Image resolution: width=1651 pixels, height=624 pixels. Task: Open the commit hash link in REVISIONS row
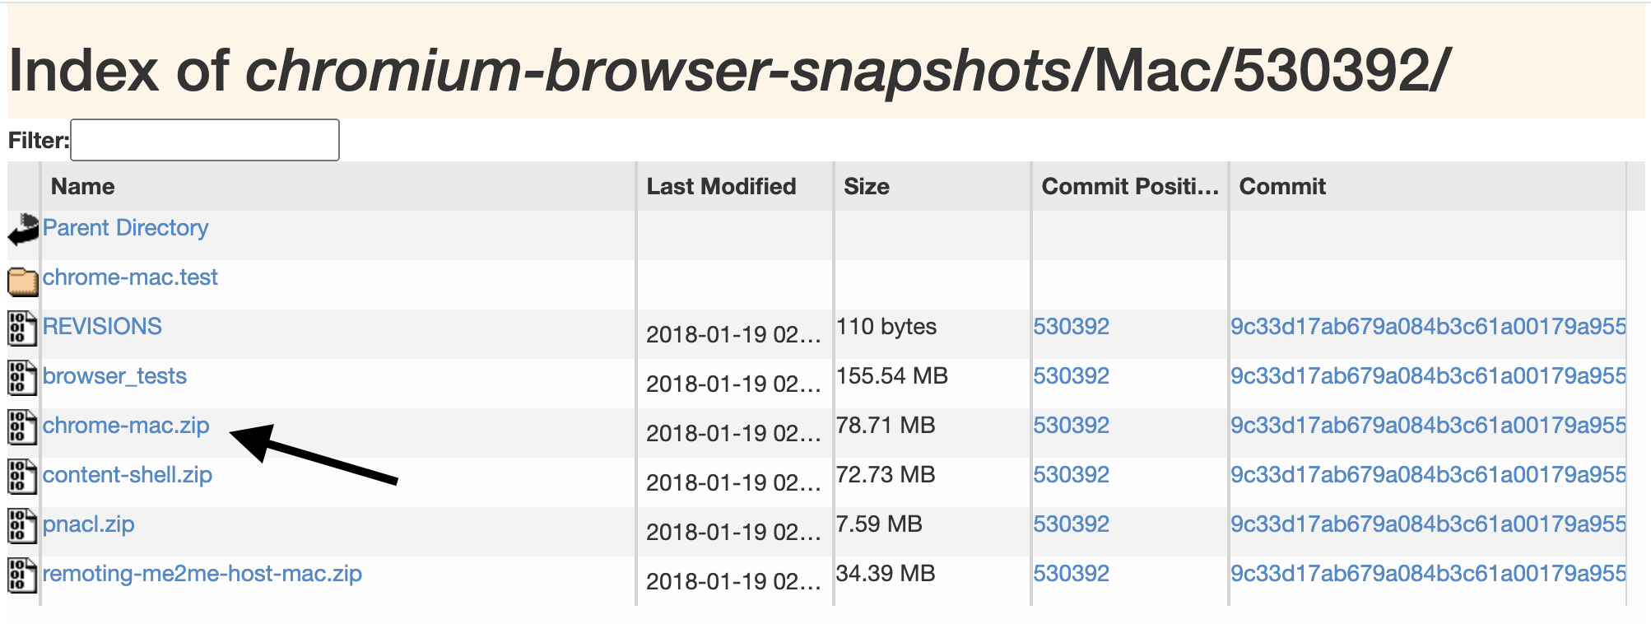[1428, 327]
